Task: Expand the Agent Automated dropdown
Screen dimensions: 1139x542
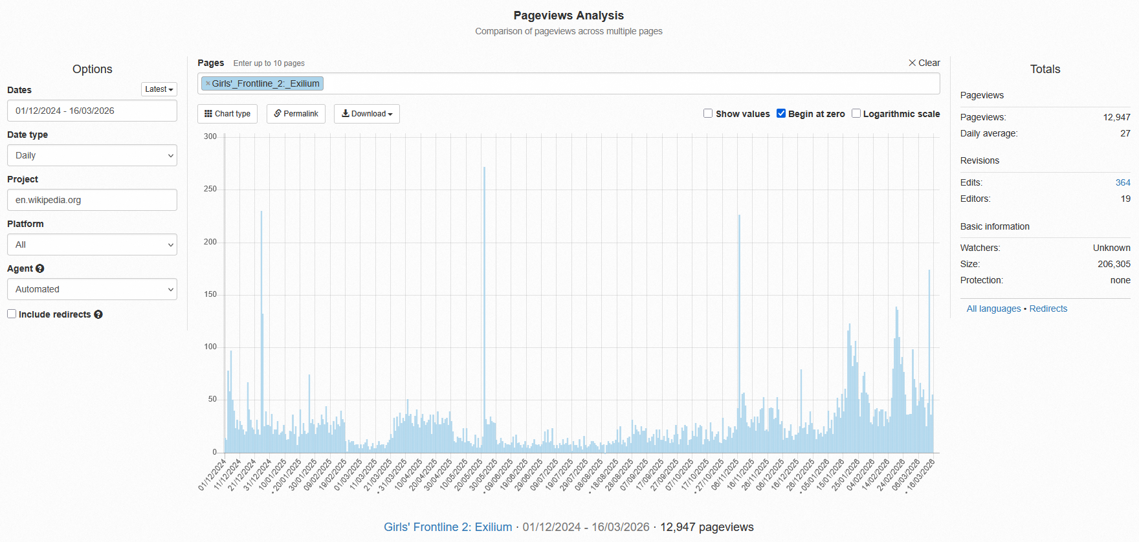Action: pos(92,289)
